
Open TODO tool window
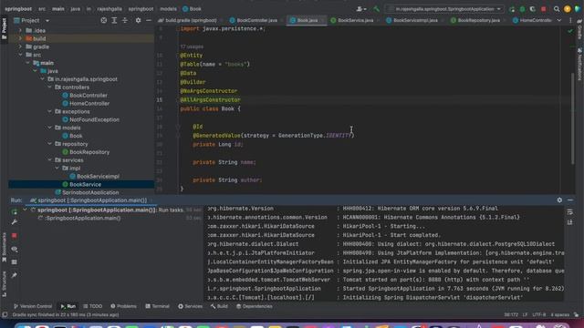pos(92,306)
